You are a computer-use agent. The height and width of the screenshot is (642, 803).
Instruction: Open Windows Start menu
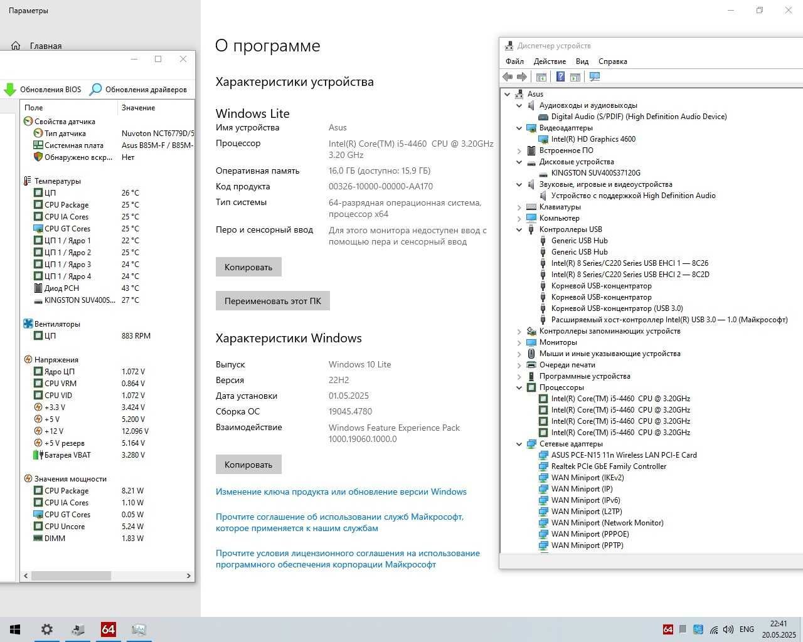[15, 629]
